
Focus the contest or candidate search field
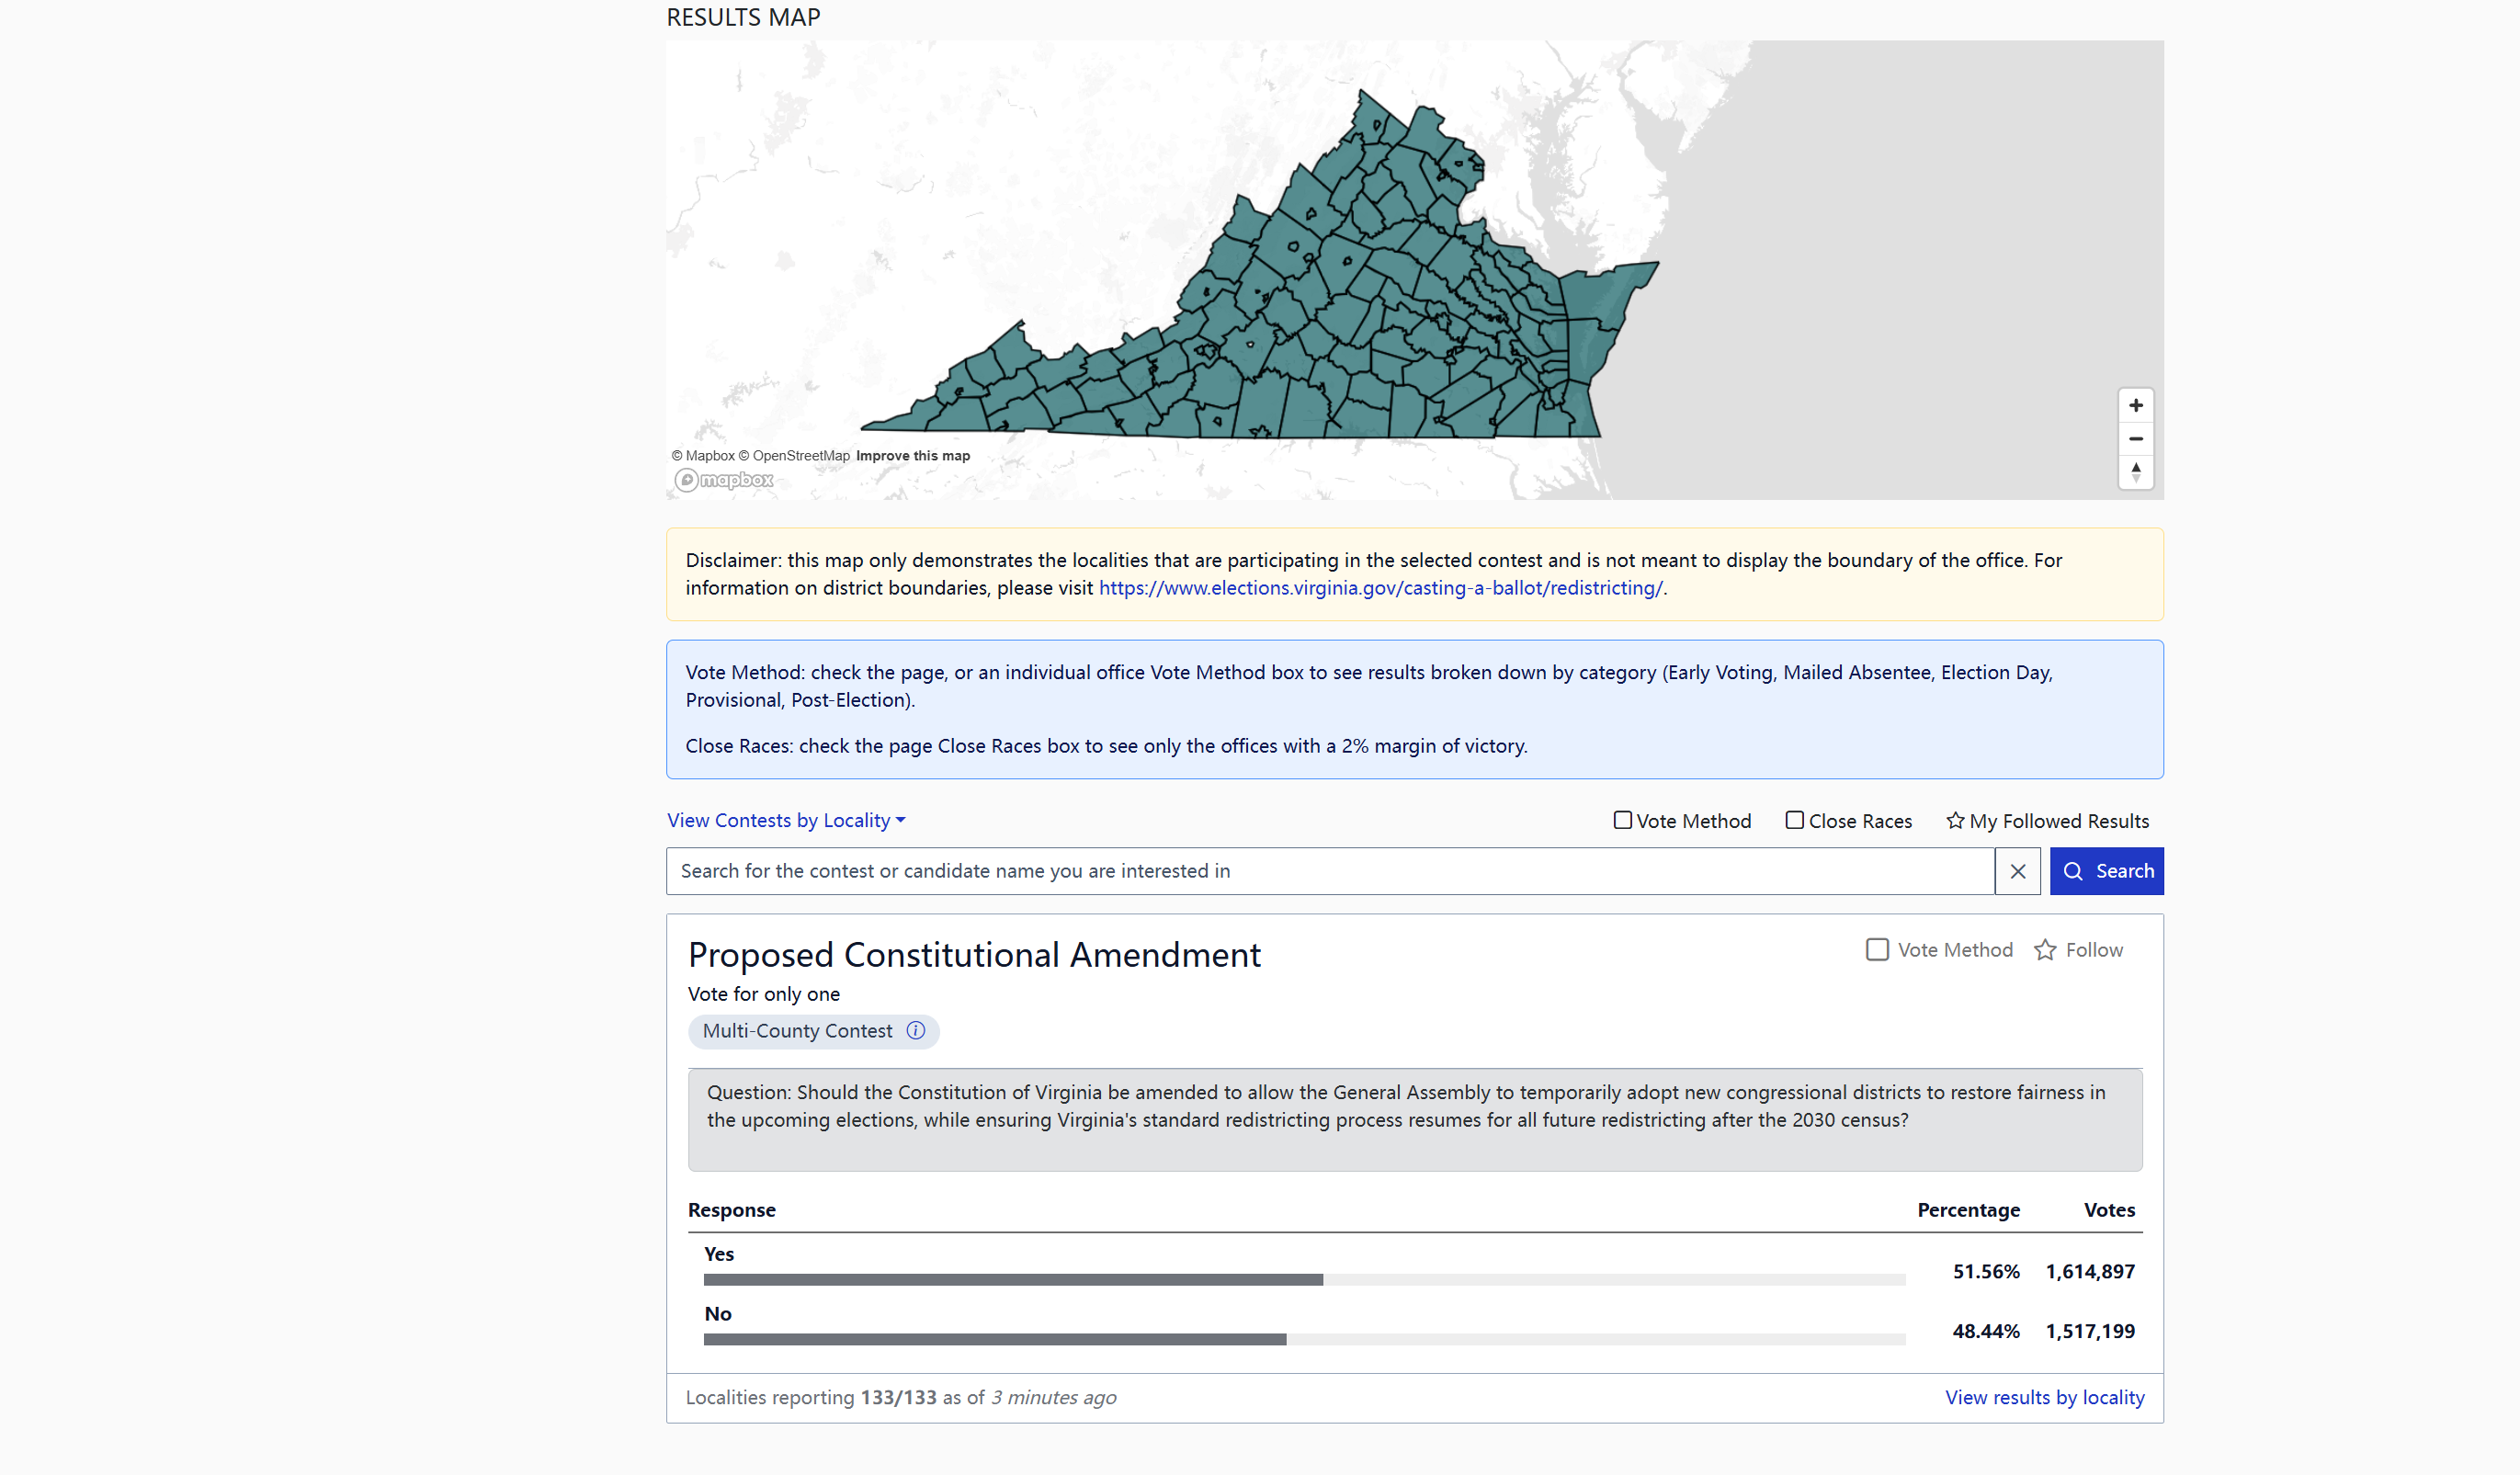tap(1329, 871)
